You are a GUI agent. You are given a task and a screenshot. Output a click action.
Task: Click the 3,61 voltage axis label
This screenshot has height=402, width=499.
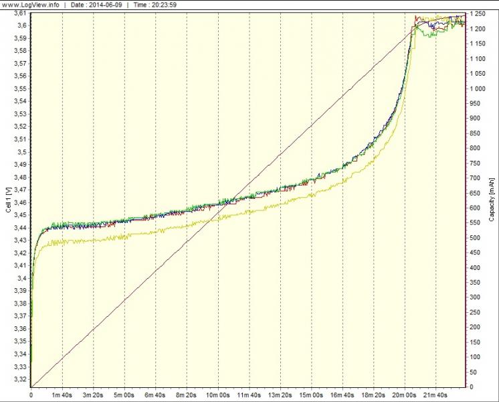tap(20, 13)
